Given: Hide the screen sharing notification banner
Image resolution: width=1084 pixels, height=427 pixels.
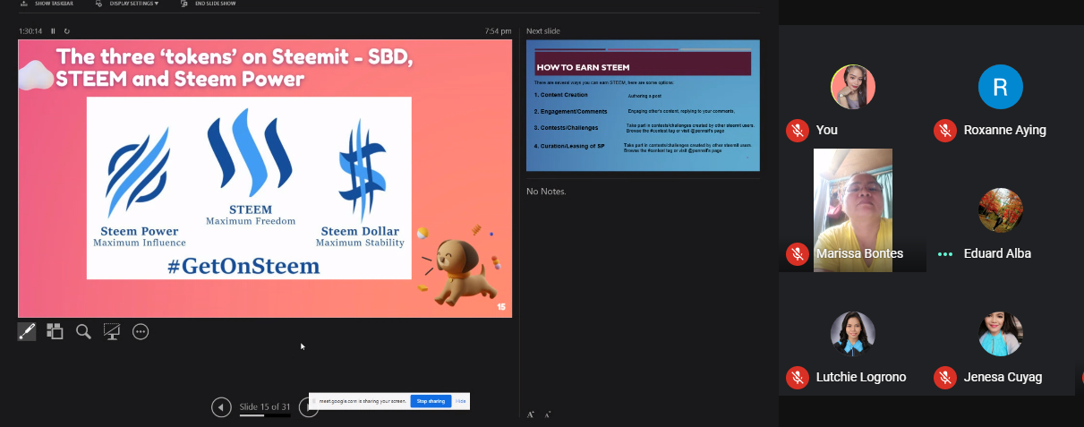Looking at the screenshot, I should 460,401.
